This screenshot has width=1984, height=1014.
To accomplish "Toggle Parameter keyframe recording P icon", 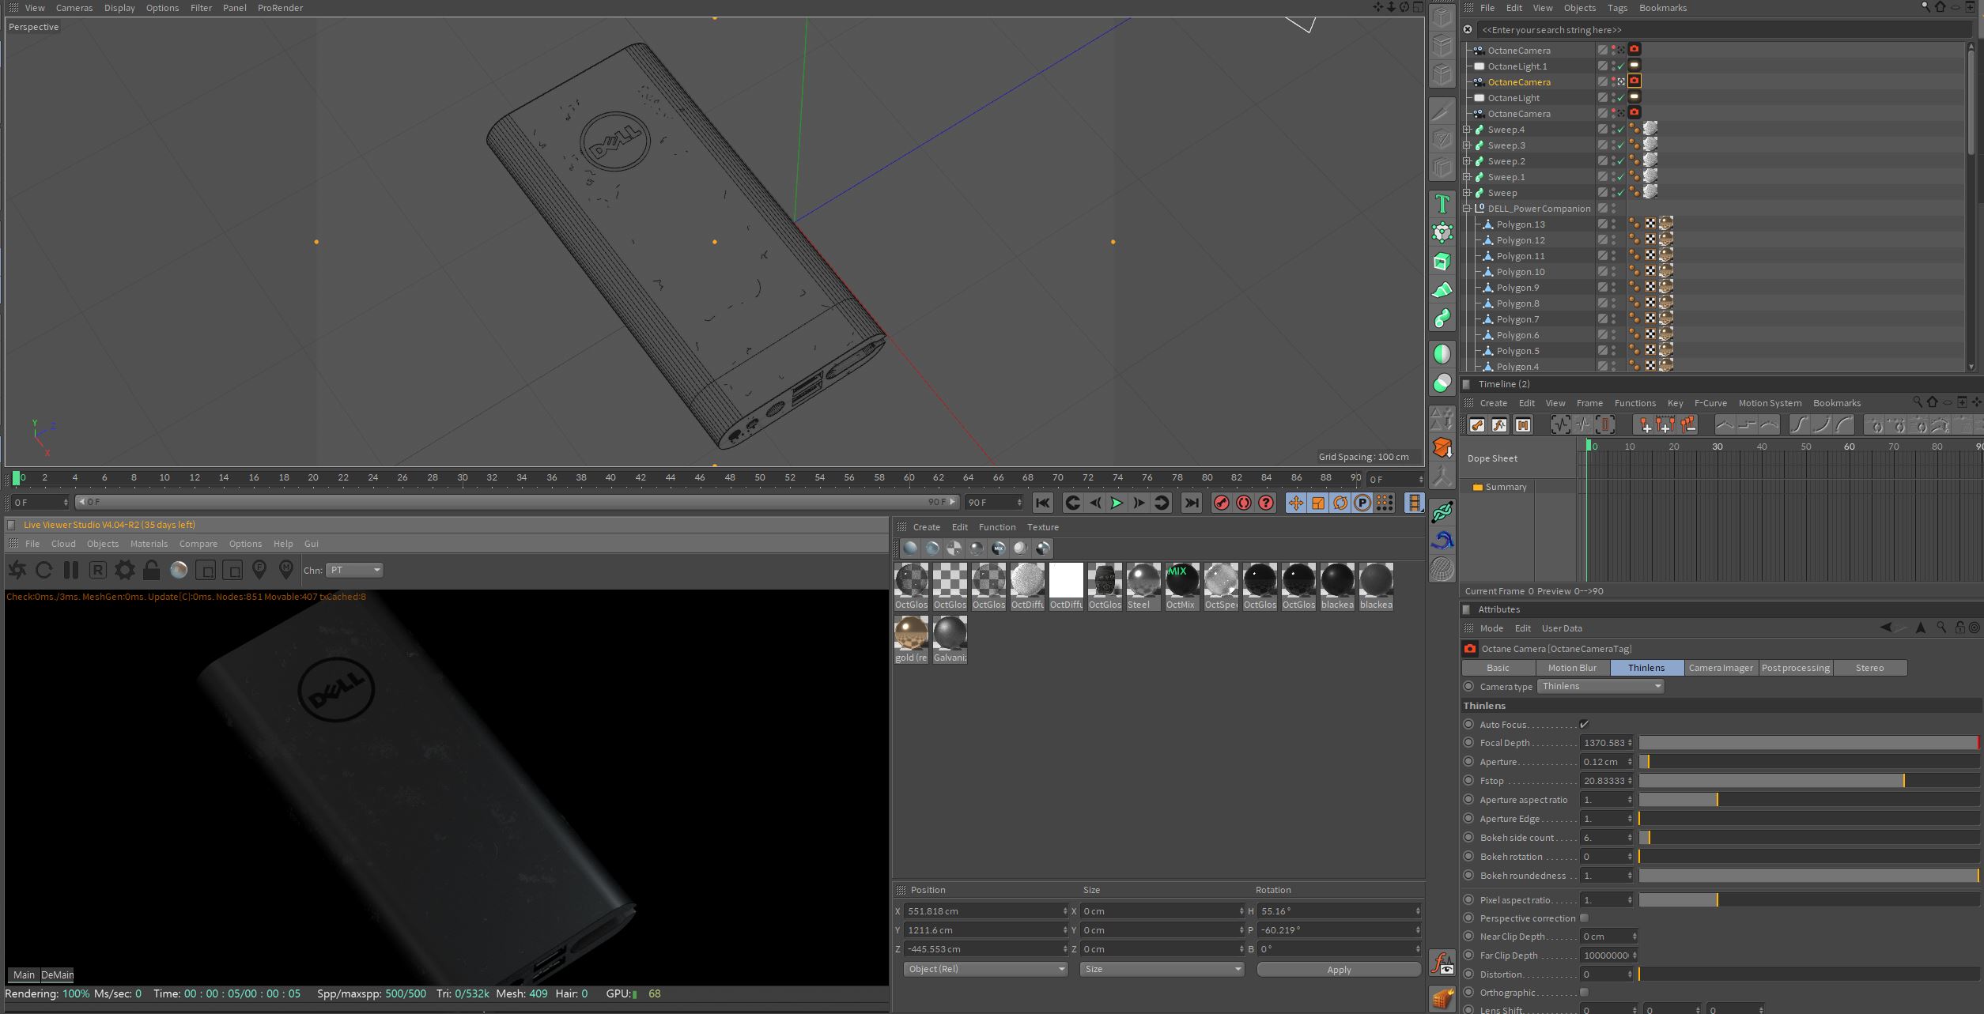I will point(1362,503).
